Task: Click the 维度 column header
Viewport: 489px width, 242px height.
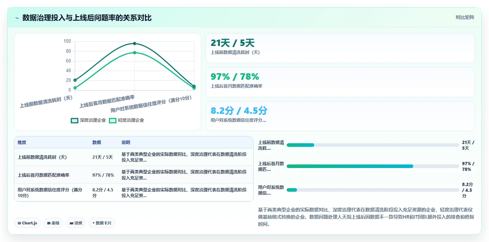Action: pyautogui.click(x=22, y=143)
